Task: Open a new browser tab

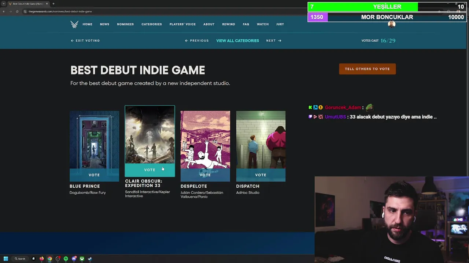Action: [53, 4]
